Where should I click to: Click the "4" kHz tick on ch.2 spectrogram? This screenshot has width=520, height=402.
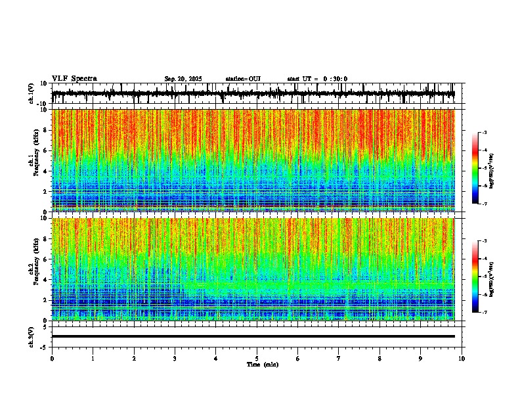(x=45, y=280)
